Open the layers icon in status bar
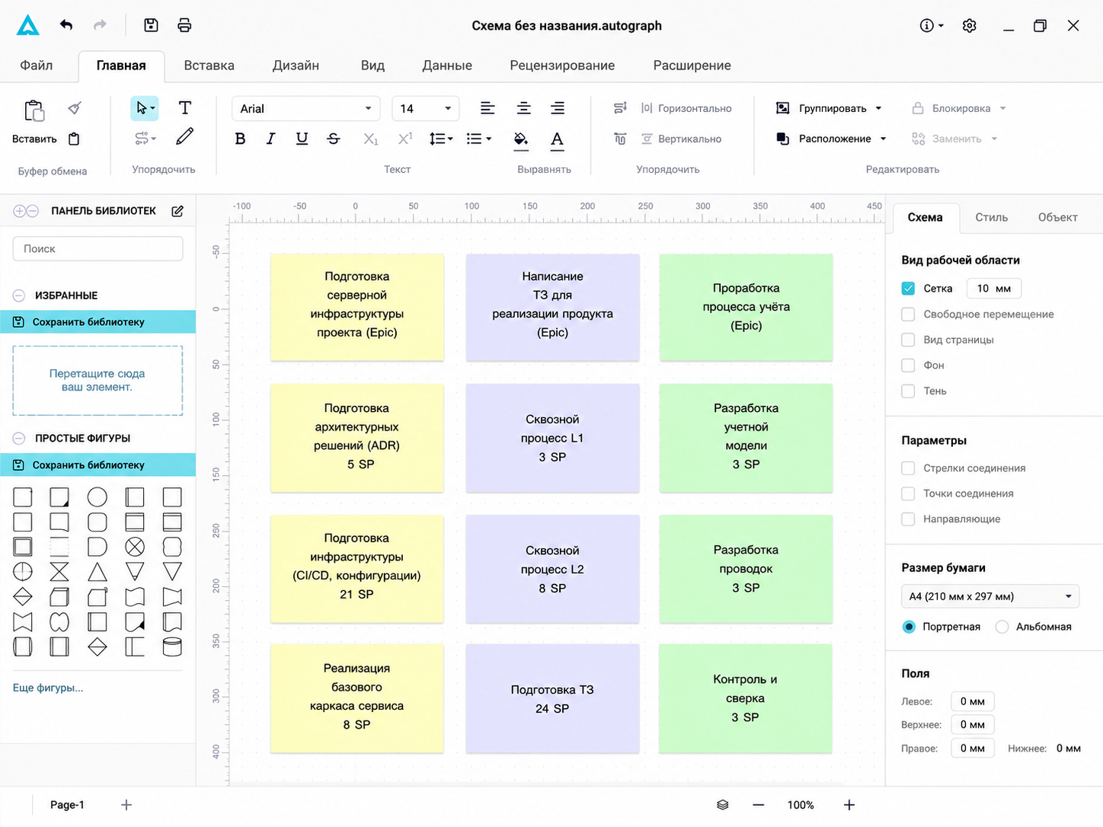Viewport: 1103px width, 827px height. pos(723,805)
